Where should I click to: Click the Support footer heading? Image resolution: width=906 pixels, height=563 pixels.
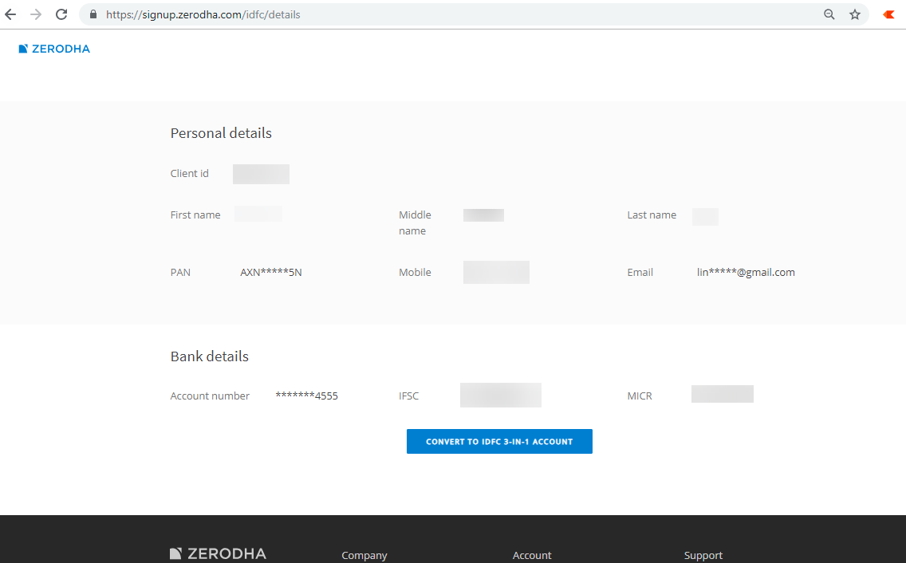pyautogui.click(x=703, y=555)
